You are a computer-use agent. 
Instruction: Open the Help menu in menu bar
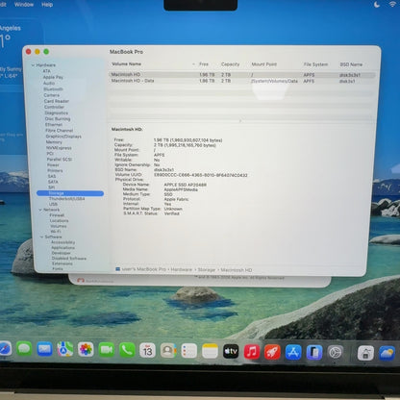[x=47, y=5]
